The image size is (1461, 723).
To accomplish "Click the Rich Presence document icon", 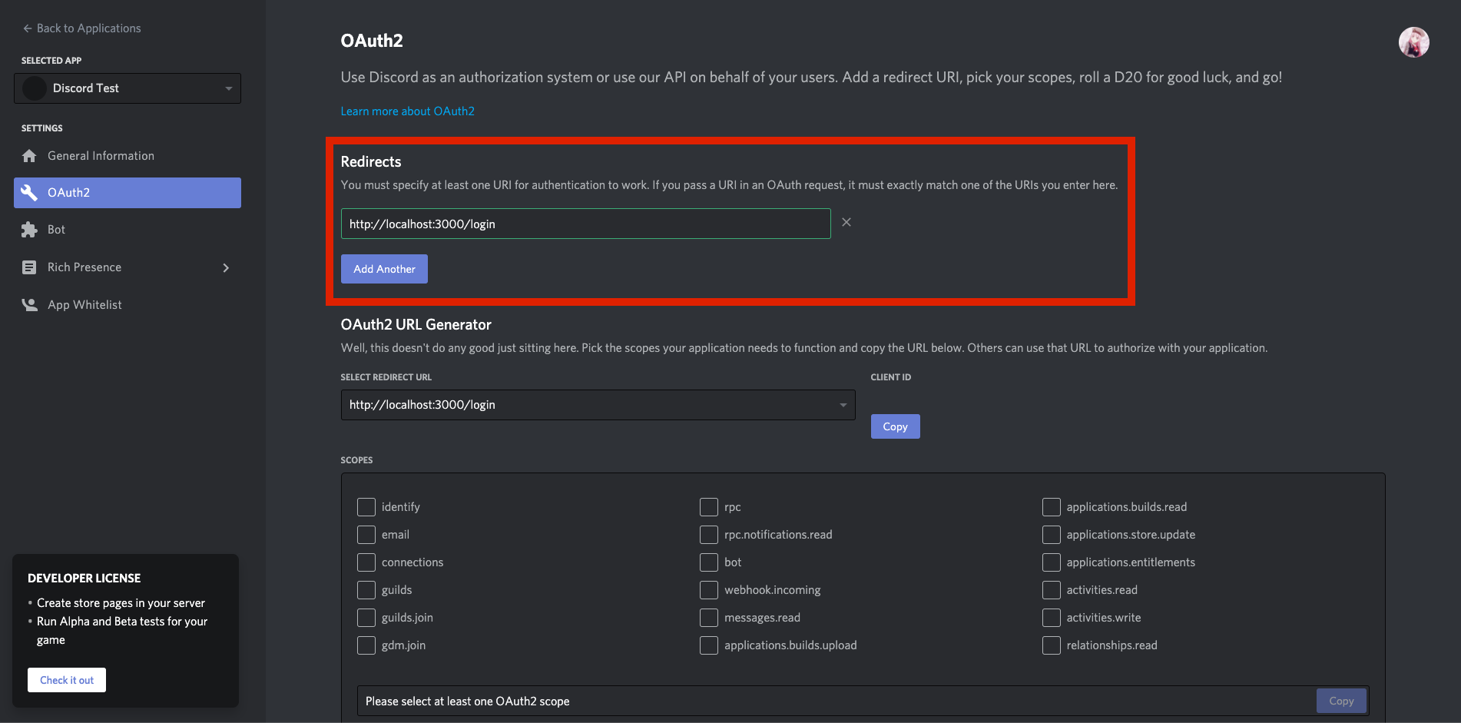I will coord(29,267).
